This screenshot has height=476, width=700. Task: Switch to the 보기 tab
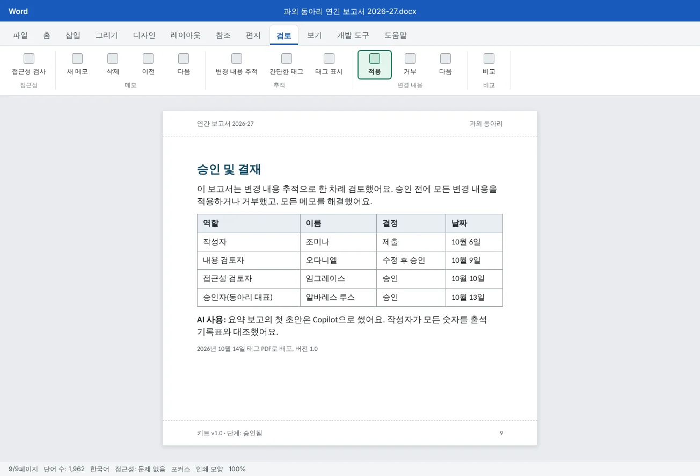[x=315, y=35]
